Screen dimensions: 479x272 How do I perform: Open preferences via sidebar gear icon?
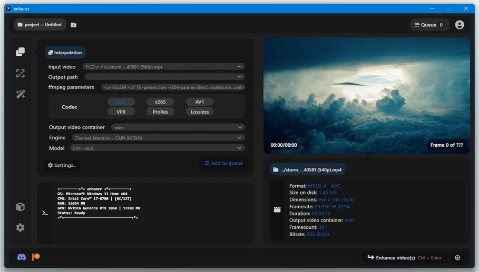pos(20,227)
